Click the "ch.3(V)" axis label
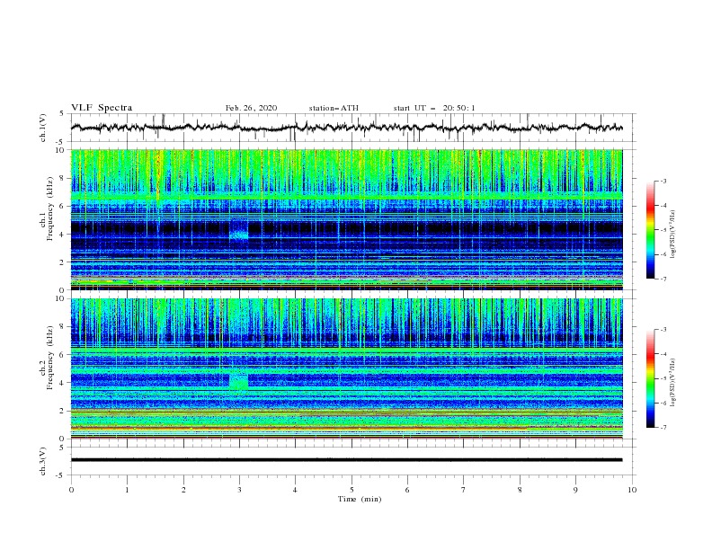712x550 pixels. (43, 461)
